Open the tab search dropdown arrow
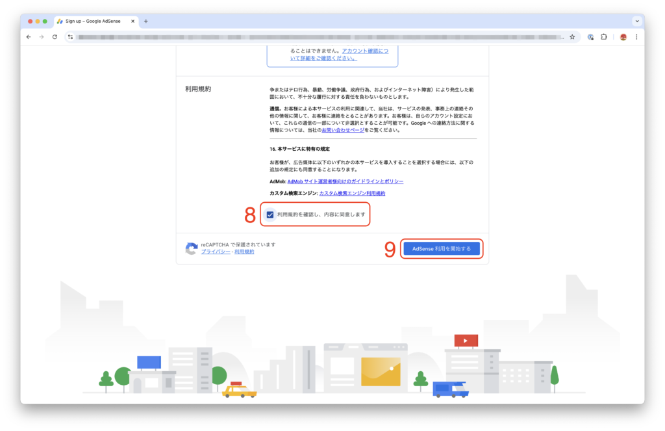The image size is (665, 431). (x=636, y=21)
